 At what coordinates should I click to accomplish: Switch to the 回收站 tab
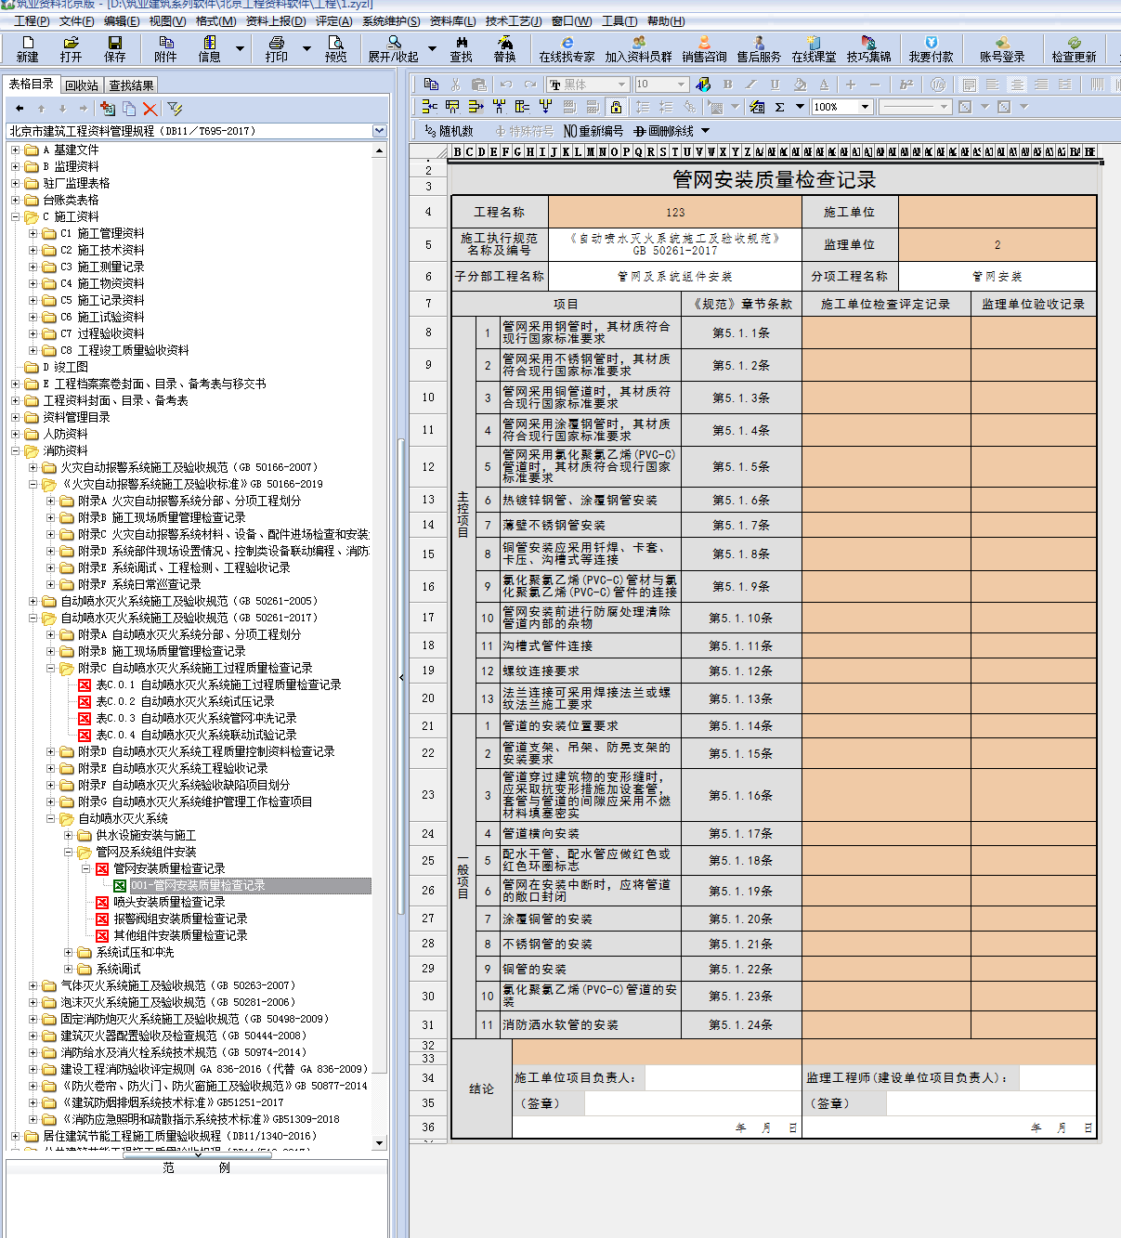(x=82, y=85)
